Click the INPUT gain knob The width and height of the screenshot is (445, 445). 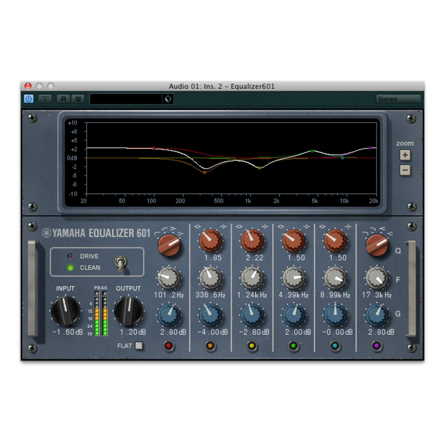coord(65,310)
